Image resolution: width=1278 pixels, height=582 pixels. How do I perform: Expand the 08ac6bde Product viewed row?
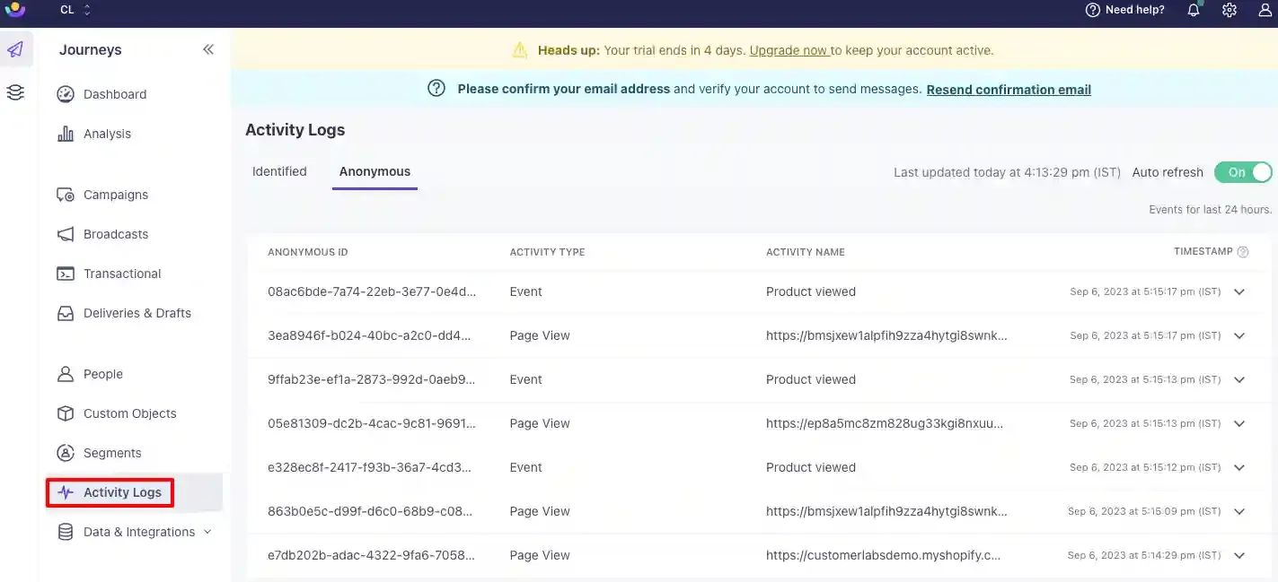pyautogui.click(x=1239, y=291)
